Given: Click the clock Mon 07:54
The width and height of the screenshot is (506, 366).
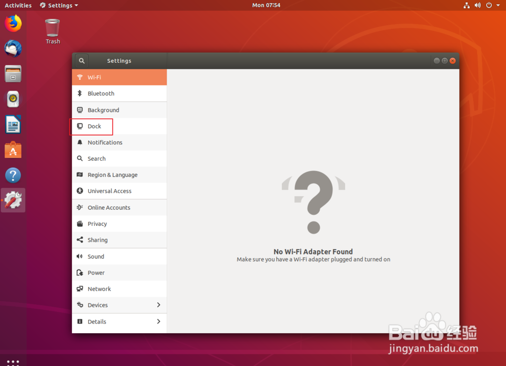Looking at the screenshot, I should pos(266,5).
